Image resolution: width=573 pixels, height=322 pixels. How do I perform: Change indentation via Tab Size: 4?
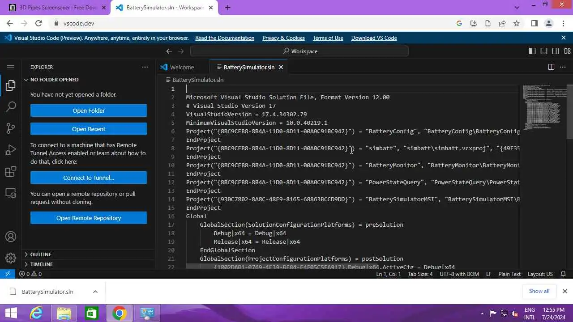point(420,274)
